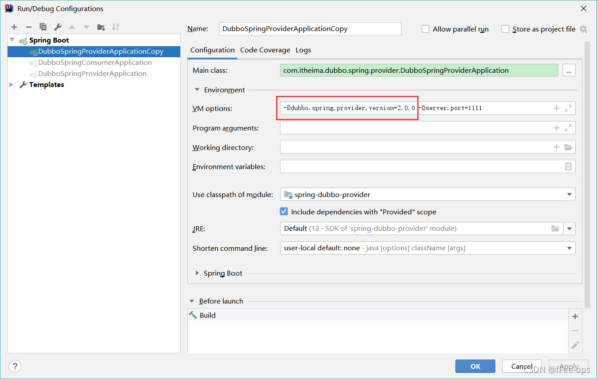Click the Working directory field
The image size is (597, 379).
tap(428, 147)
